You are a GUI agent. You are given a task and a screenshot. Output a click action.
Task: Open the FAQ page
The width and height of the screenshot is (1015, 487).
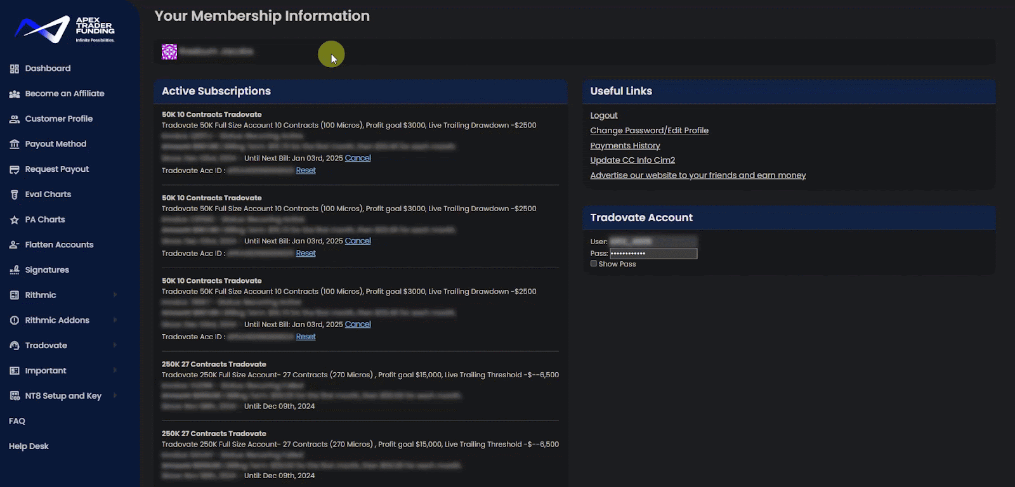click(17, 421)
